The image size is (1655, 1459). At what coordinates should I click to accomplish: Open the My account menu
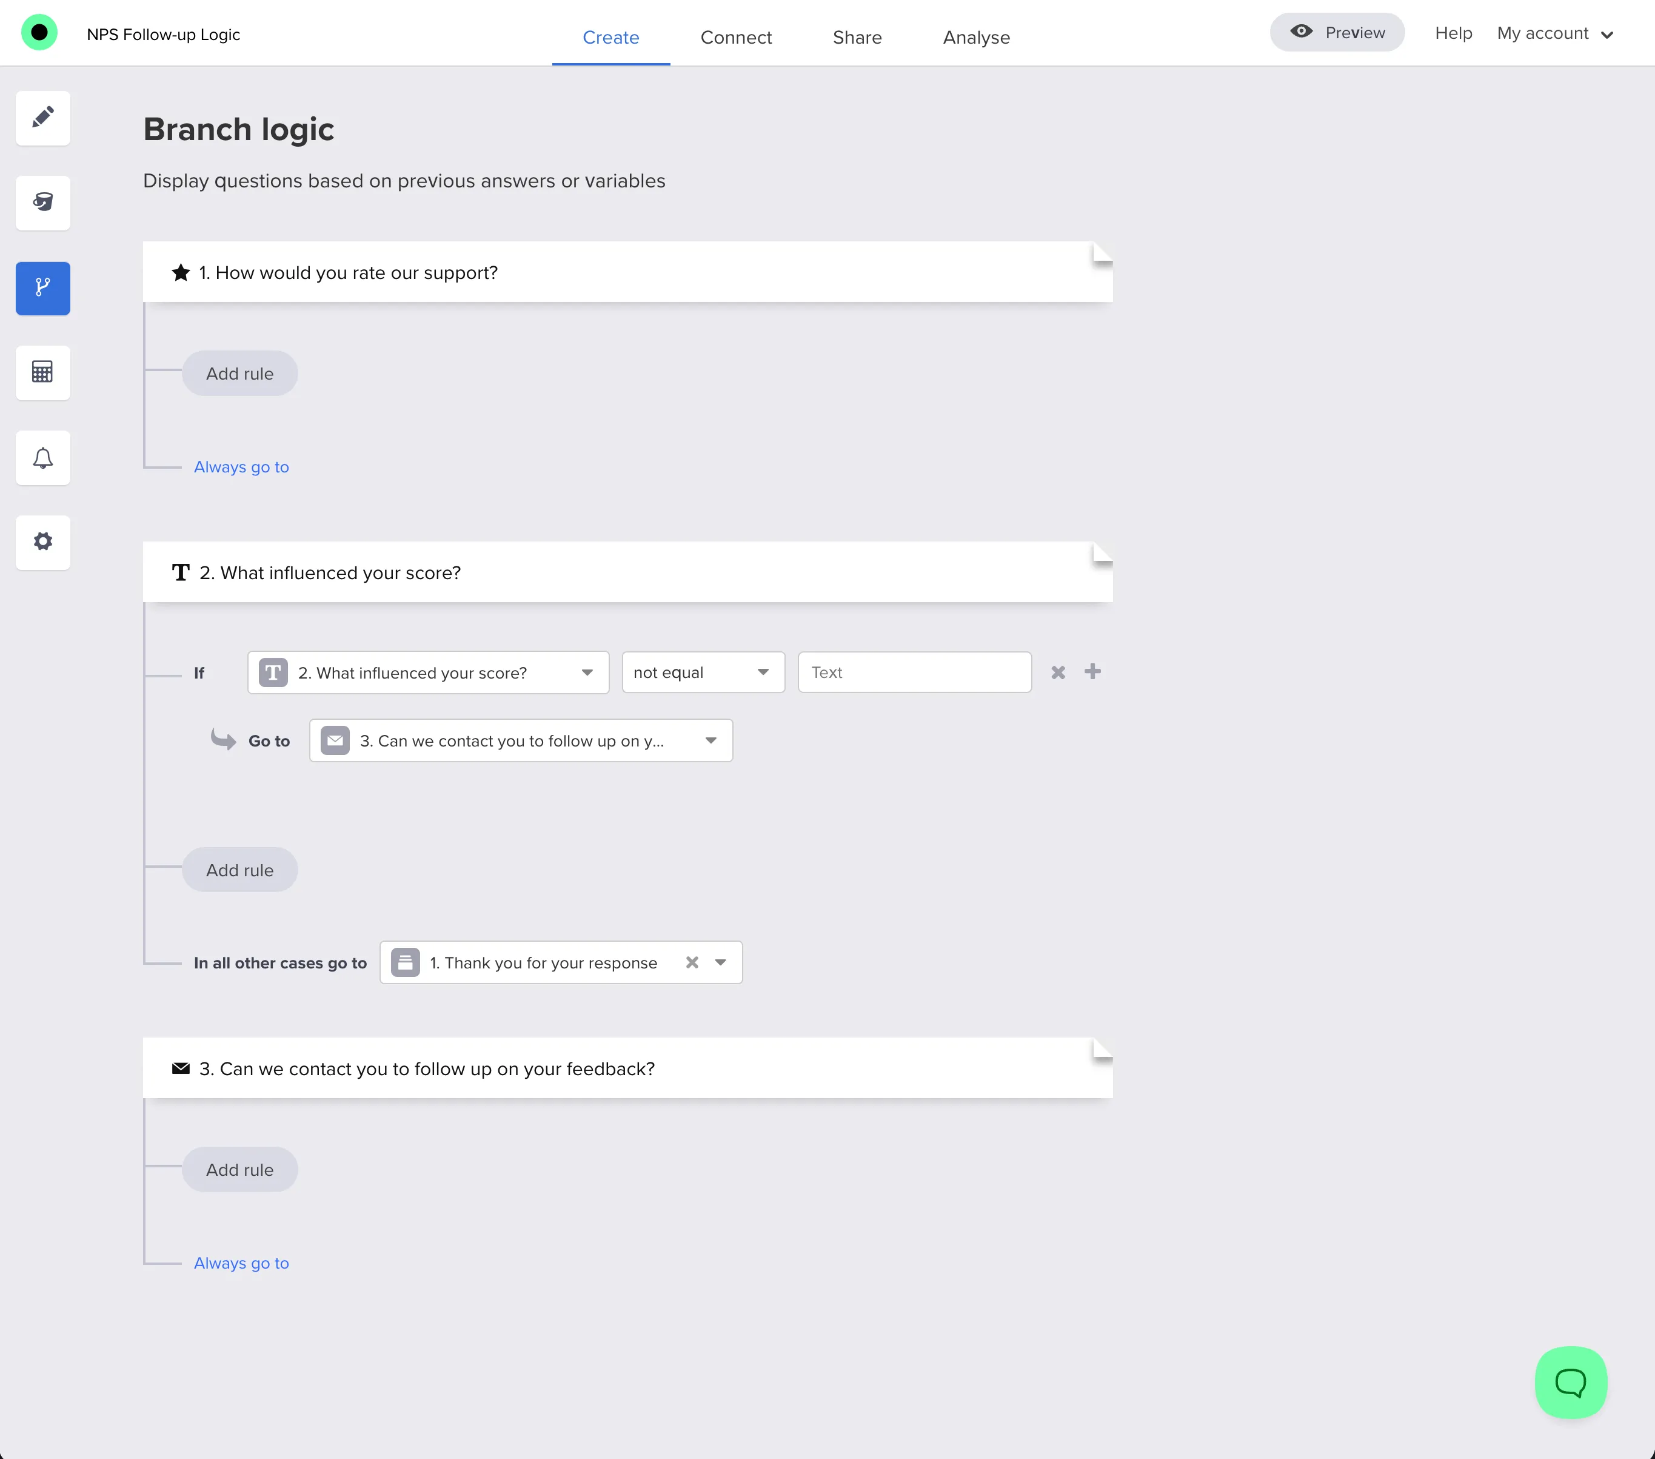1554,33
